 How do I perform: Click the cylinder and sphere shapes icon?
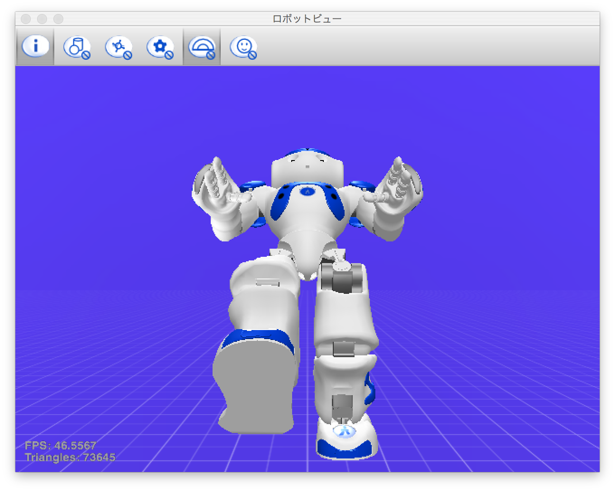coord(77,47)
